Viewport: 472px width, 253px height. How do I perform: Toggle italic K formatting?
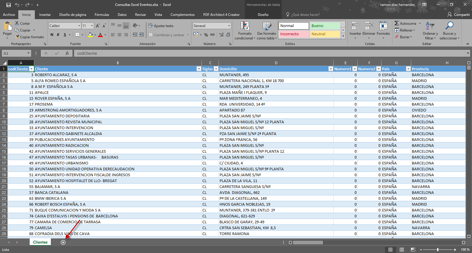[x=58, y=35]
